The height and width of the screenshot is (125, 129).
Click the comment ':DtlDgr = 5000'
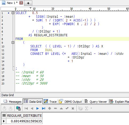(34, 83)
